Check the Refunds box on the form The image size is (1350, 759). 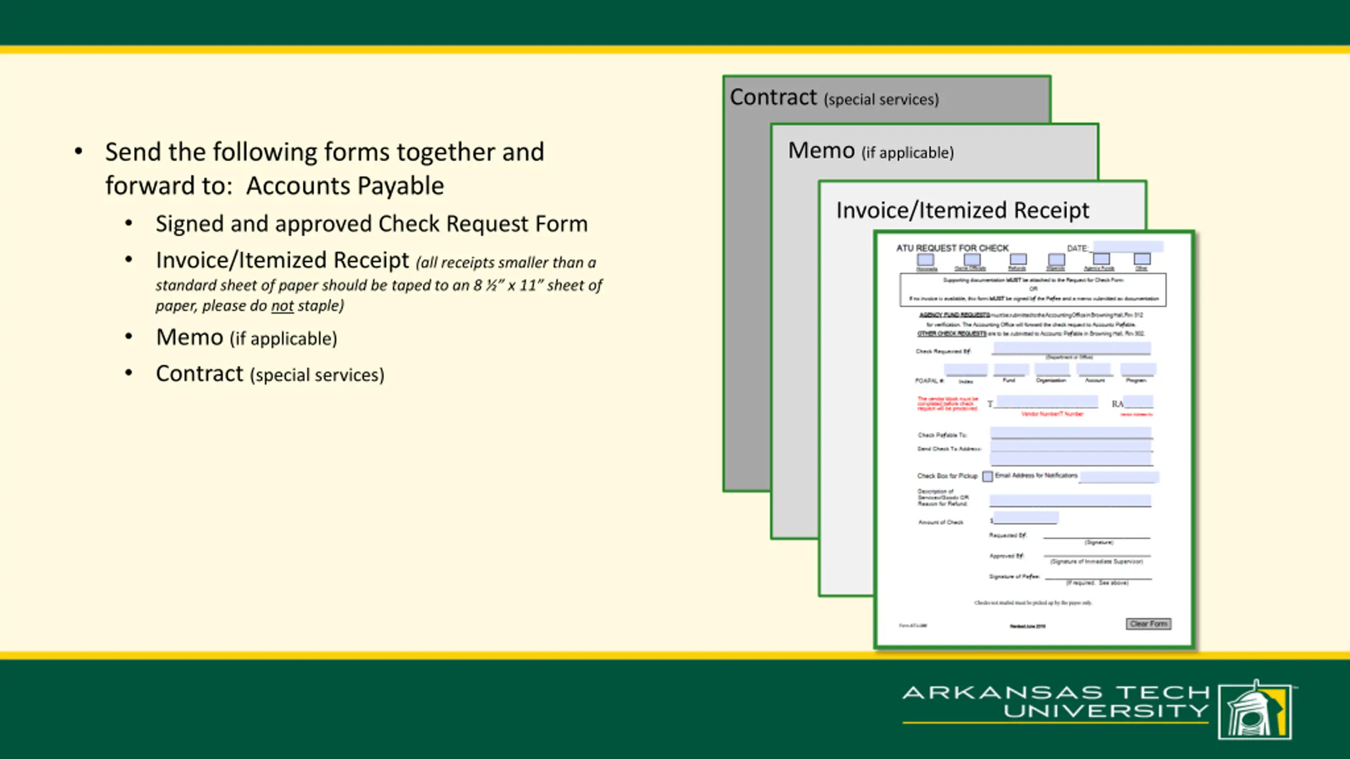[1018, 259]
